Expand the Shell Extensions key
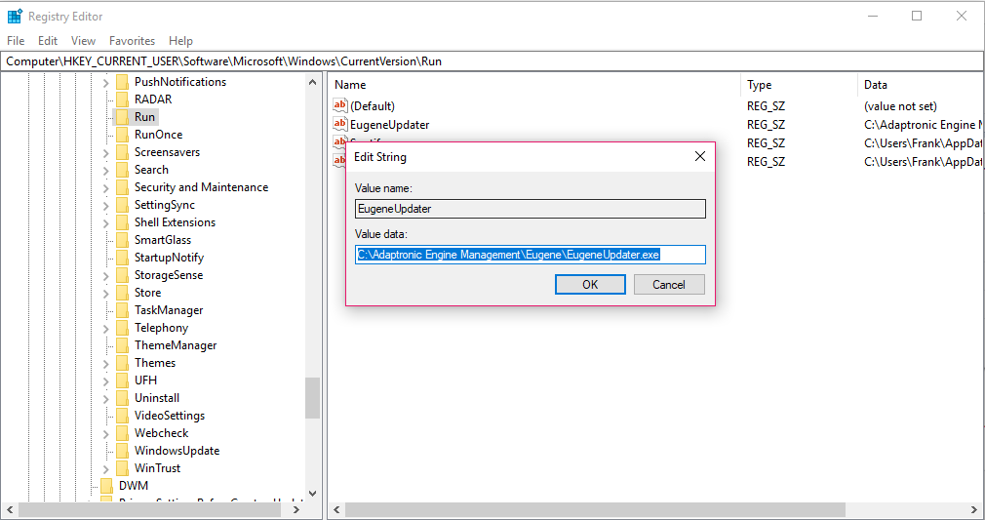985x520 pixels. pyautogui.click(x=106, y=223)
